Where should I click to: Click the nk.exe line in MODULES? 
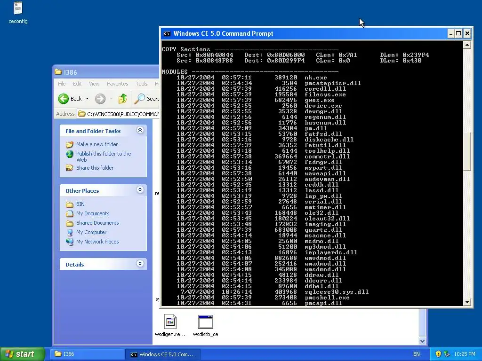(x=251, y=78)
